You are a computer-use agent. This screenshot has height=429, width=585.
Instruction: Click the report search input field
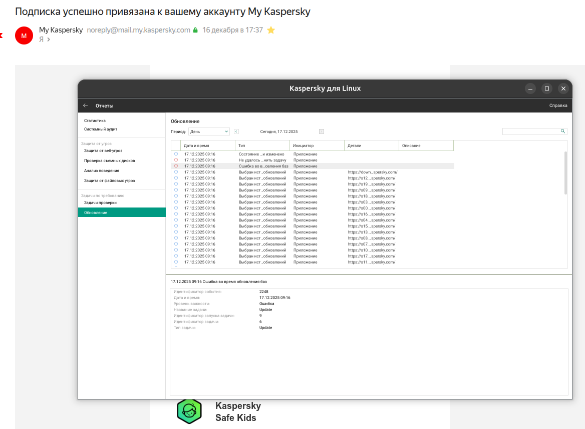531,131
